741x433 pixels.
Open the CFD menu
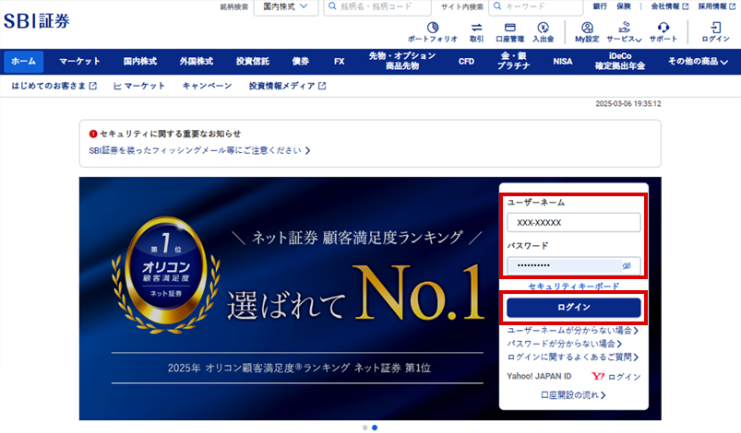tap(466, 62)
